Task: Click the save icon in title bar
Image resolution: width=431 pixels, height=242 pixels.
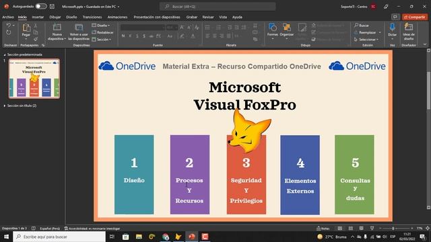Action: coord(52,6)
